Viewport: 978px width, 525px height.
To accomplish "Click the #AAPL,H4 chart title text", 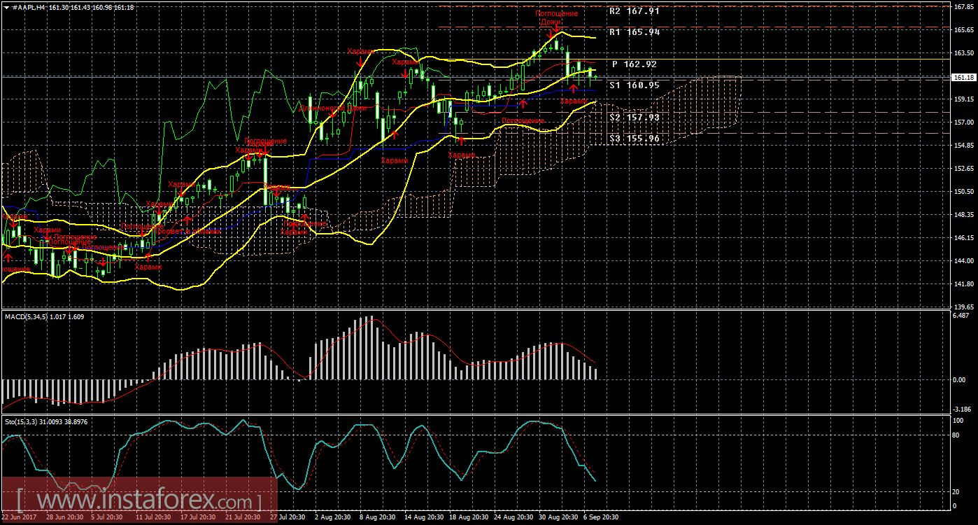I will [29, 7].
